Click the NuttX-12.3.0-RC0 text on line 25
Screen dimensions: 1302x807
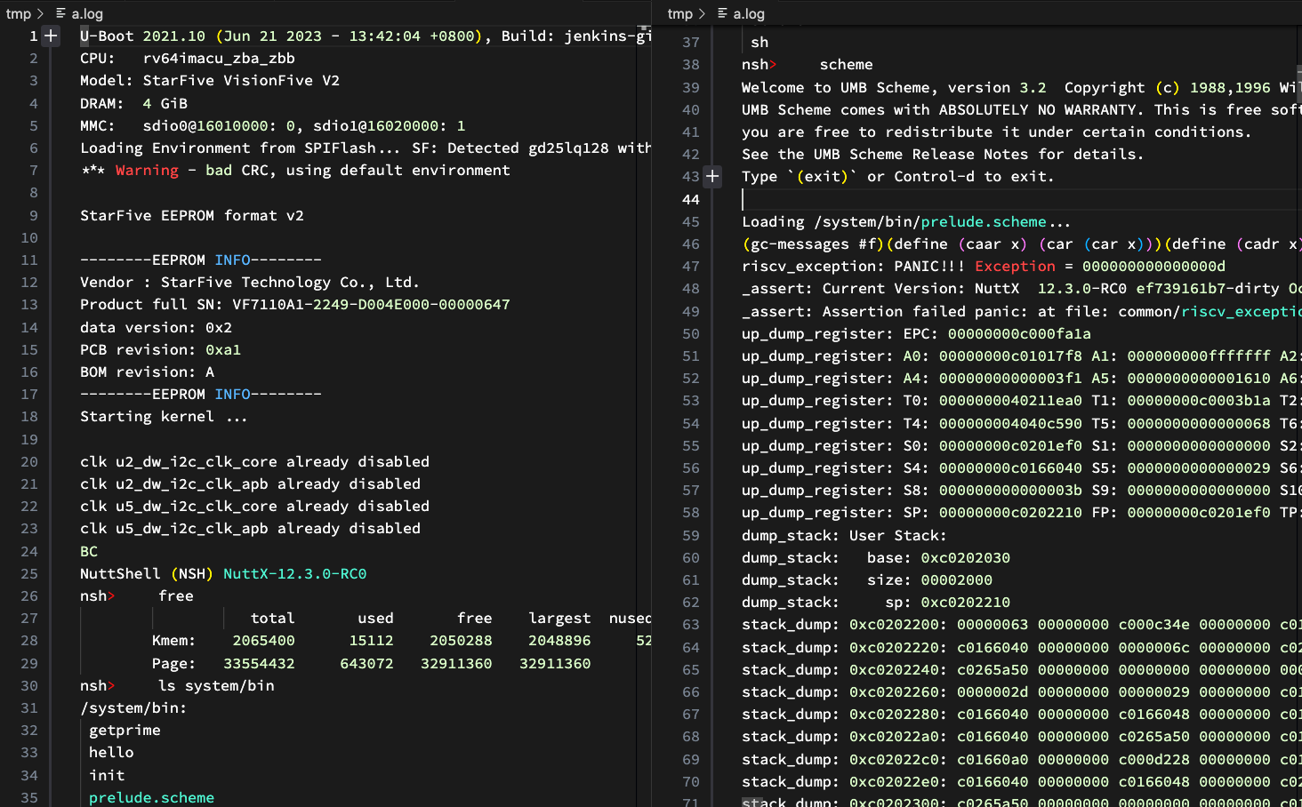click(294, 574)
